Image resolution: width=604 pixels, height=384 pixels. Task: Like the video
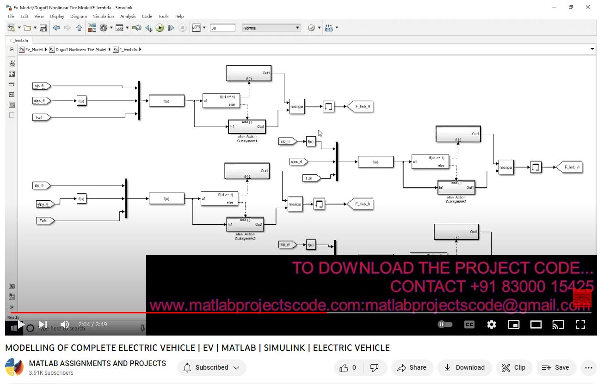pos(348,368)
